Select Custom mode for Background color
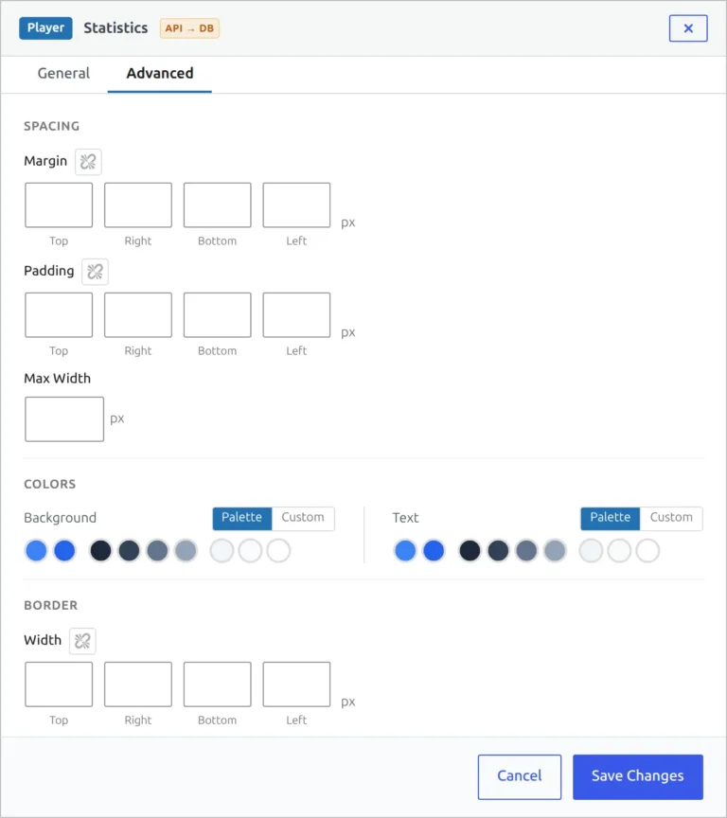Viewport: 727px width, 818px height. pyautogui.click(x=303, y=518)
